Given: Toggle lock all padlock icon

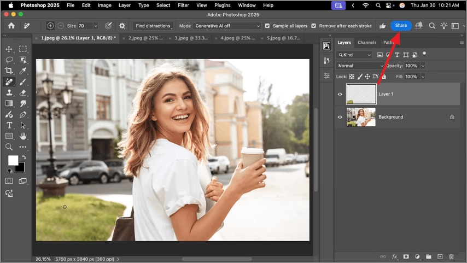Looking at the screenshot, I should click(x=384, y=77).
